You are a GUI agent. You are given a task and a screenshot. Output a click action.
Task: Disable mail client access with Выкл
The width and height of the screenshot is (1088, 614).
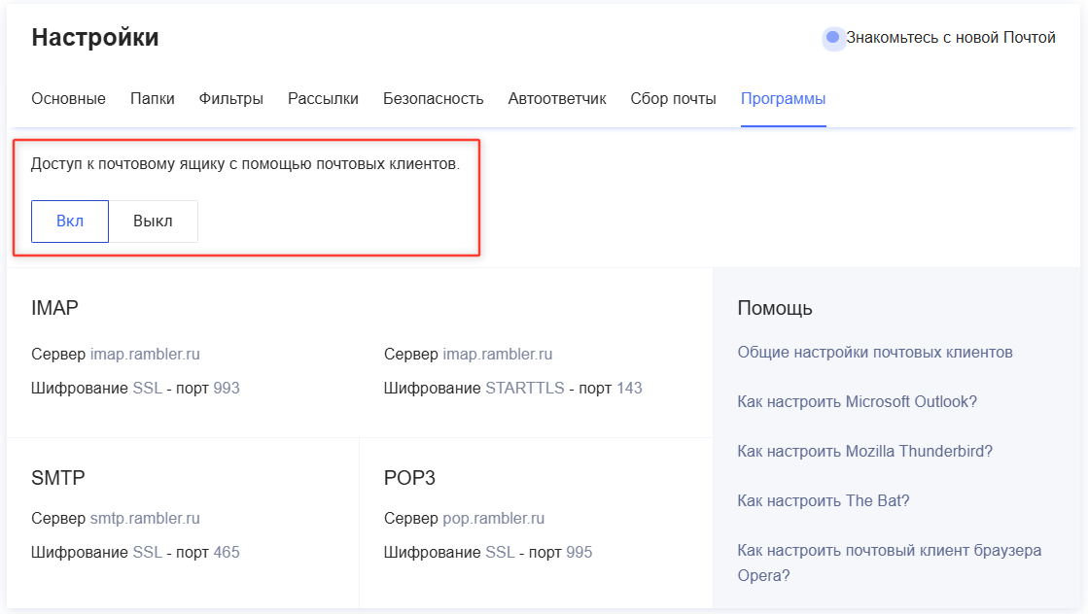click(x=153, y=222)
